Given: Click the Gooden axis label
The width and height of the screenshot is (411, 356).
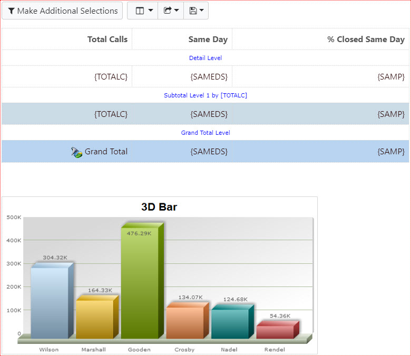Looking at the screenshot, I should tap(139, 350).
